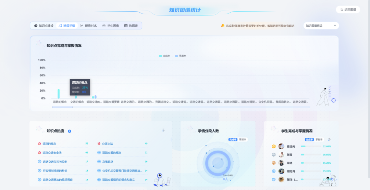Viewport: 370px width, 190px height.
Task: Click bronze rank 3 medal beside 周林
Action: pyautogui.click(x=274, y=163)
